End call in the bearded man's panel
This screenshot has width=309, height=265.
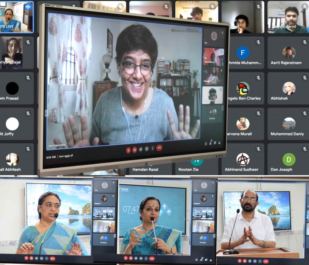point(266,261)
